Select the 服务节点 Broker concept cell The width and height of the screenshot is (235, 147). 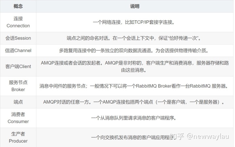tap(18, 86)
